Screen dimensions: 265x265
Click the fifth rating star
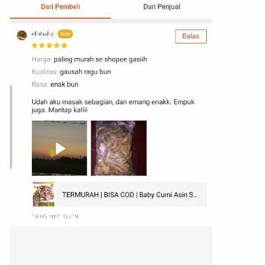pos(64,45)
